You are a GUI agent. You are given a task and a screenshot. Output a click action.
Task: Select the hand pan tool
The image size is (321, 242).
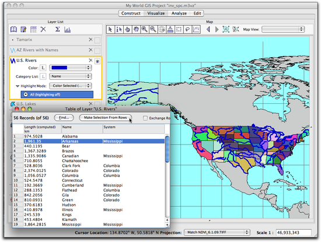coord(136,30)
